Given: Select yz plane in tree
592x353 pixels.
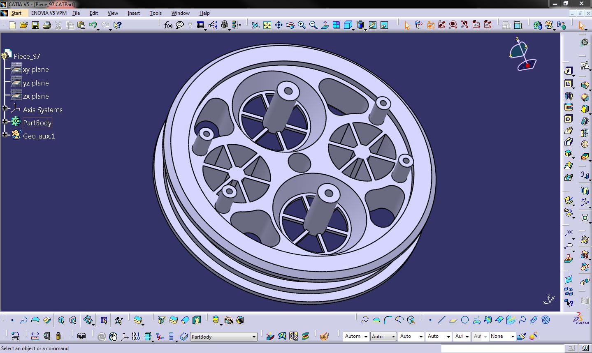Looking at the screenshot, I should pos(36,83).
